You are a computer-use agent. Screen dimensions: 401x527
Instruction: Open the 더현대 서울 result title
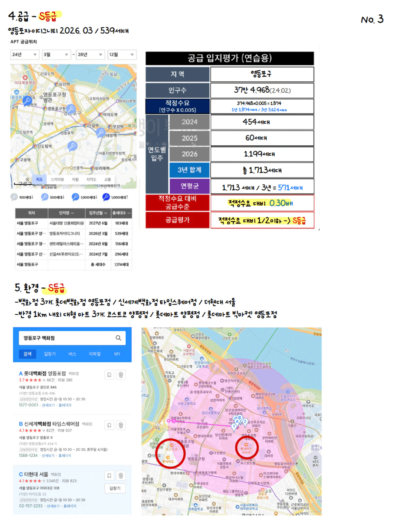point(36,474)
